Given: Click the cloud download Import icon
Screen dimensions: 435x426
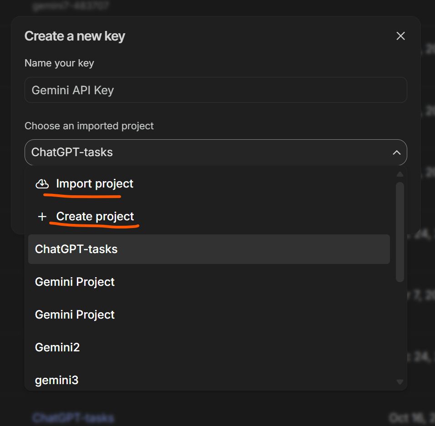Looking at the screenshot, I should pos(42,184).
